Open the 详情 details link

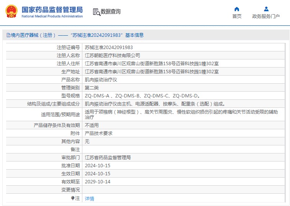[x=89, y=199]
